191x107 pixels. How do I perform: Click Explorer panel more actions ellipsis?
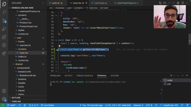43,3
